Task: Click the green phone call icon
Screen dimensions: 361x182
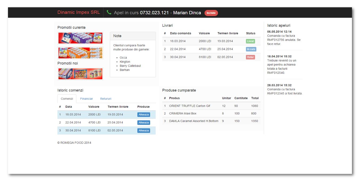Action: (x=109, y=12)
